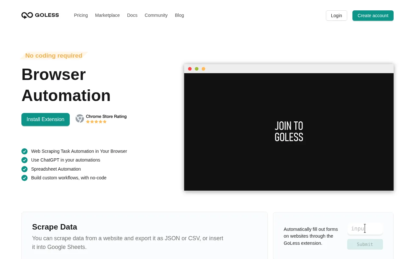Click the 'No coding required' badge
Image resolution: width=415 pixels, height=259 pixels.
pos(54,56)
